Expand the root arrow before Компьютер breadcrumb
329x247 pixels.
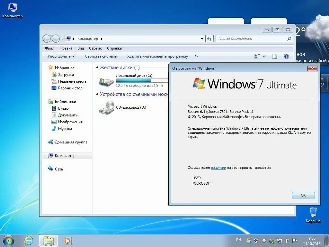click(74, 39)
